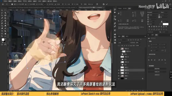The height and width of the screenshot is (96, 172).
Task: Switch to the Comp2.psd document tab
Action: pos(42,8)
